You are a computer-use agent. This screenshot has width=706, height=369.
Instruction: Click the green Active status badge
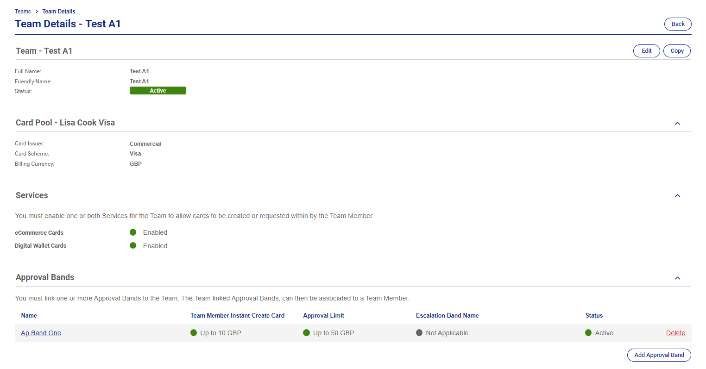158,91
